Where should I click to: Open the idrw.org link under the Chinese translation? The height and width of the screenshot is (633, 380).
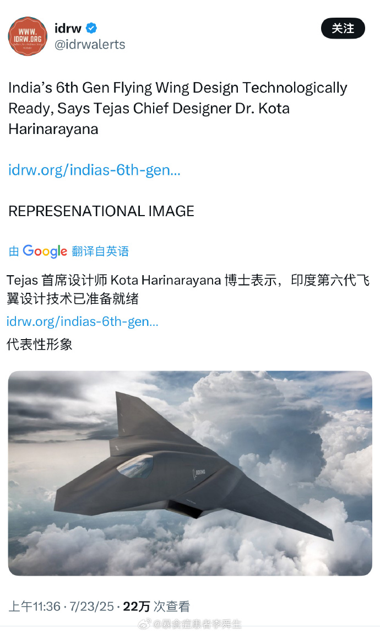(x=82, y=321)
